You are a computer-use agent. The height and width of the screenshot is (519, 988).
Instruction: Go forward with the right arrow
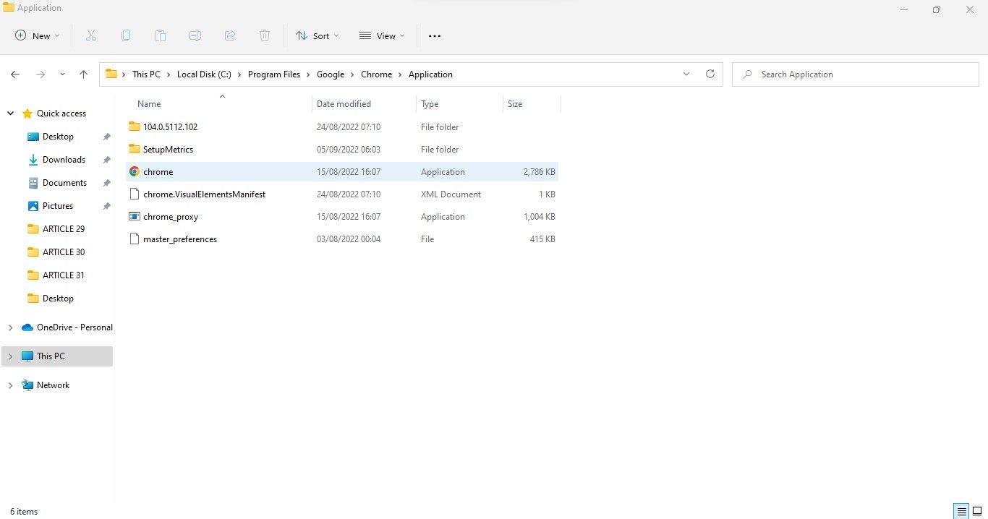coord(41,74)
